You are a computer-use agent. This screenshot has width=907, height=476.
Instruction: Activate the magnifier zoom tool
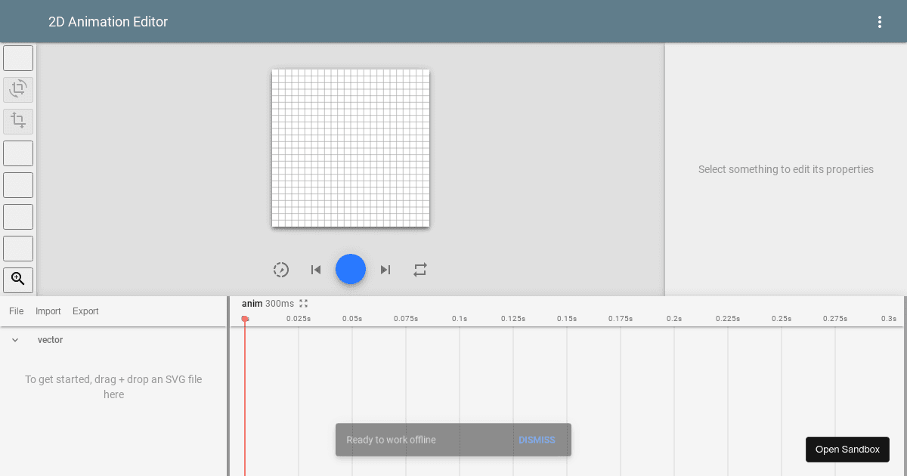click(18, 280)
